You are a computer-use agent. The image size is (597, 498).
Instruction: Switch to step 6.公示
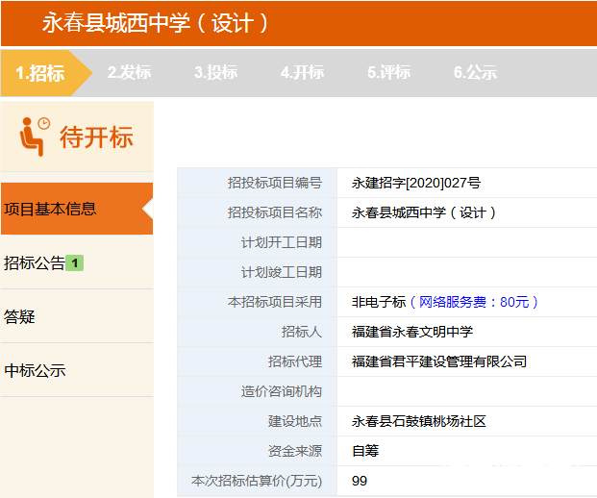click(x=475, y=72)
